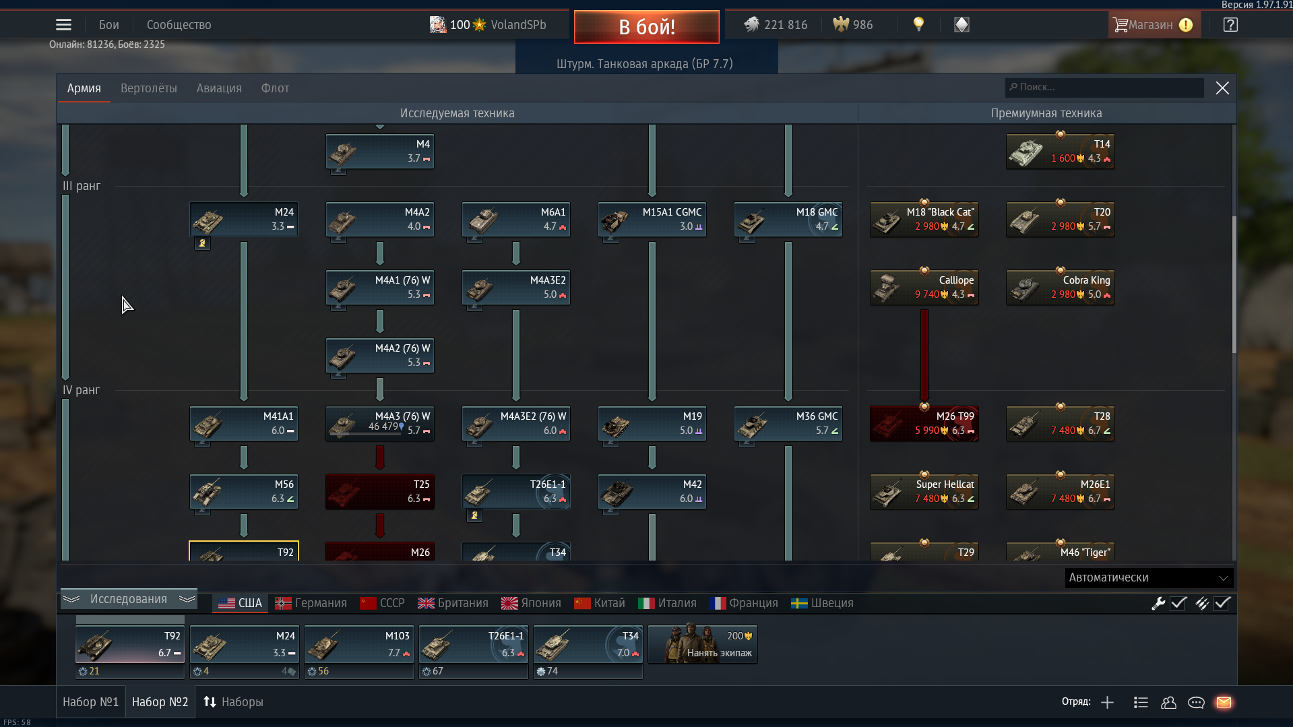Click the golden eagles balance 986
This screenshot has height=727, width=1293.
[853, 25]
